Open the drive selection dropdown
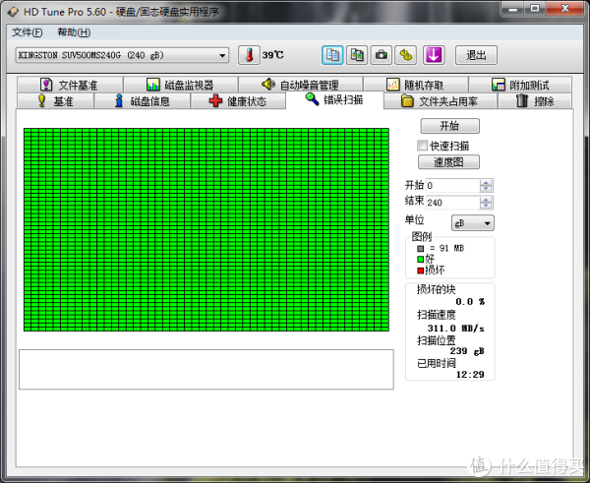590x483 pixels. 122,55
